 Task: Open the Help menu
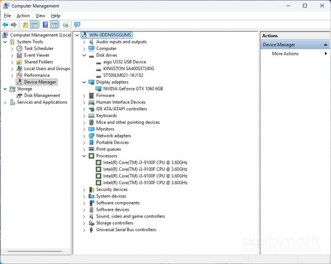point(56,15)
